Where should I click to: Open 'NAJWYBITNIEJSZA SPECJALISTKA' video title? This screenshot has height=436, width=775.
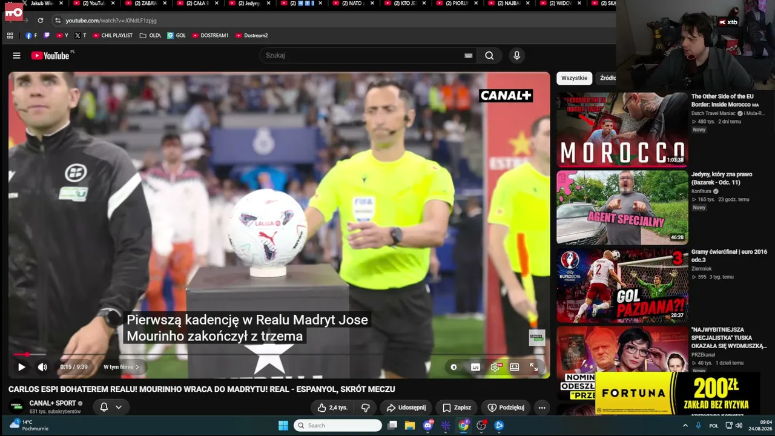pos(729,338)
